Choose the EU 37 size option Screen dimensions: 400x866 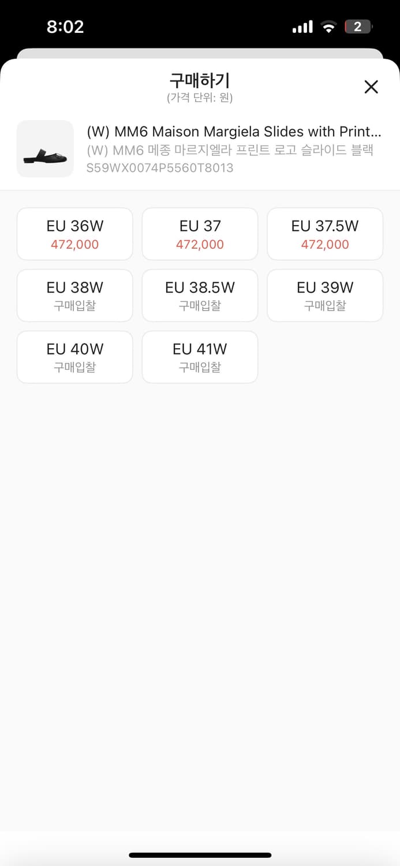click(x=200, y=234)
